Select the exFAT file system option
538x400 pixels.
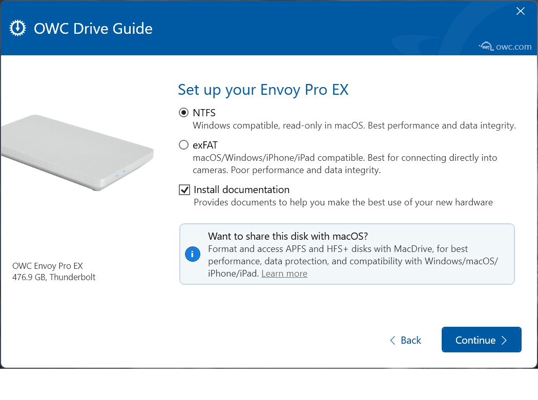[x=183, y=144]
